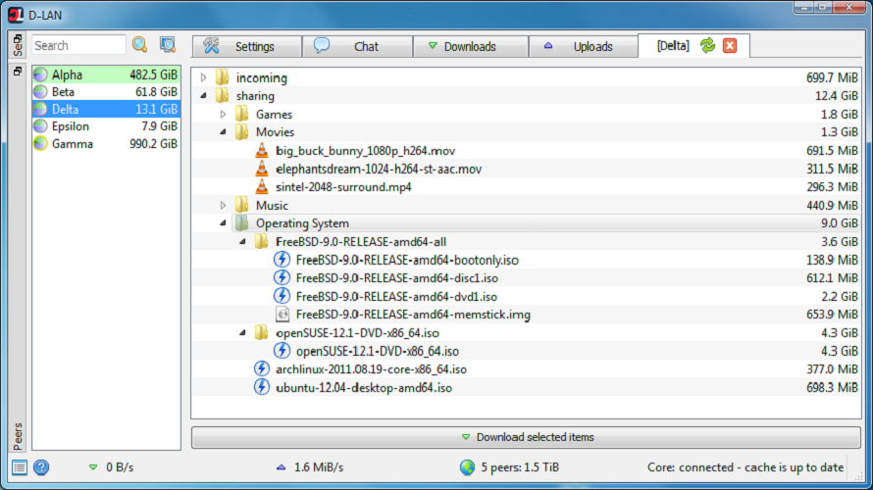Select elephantsdream-1024-h264-st-aac.mov file
This screenshot has height=490, width=873.
526,169
